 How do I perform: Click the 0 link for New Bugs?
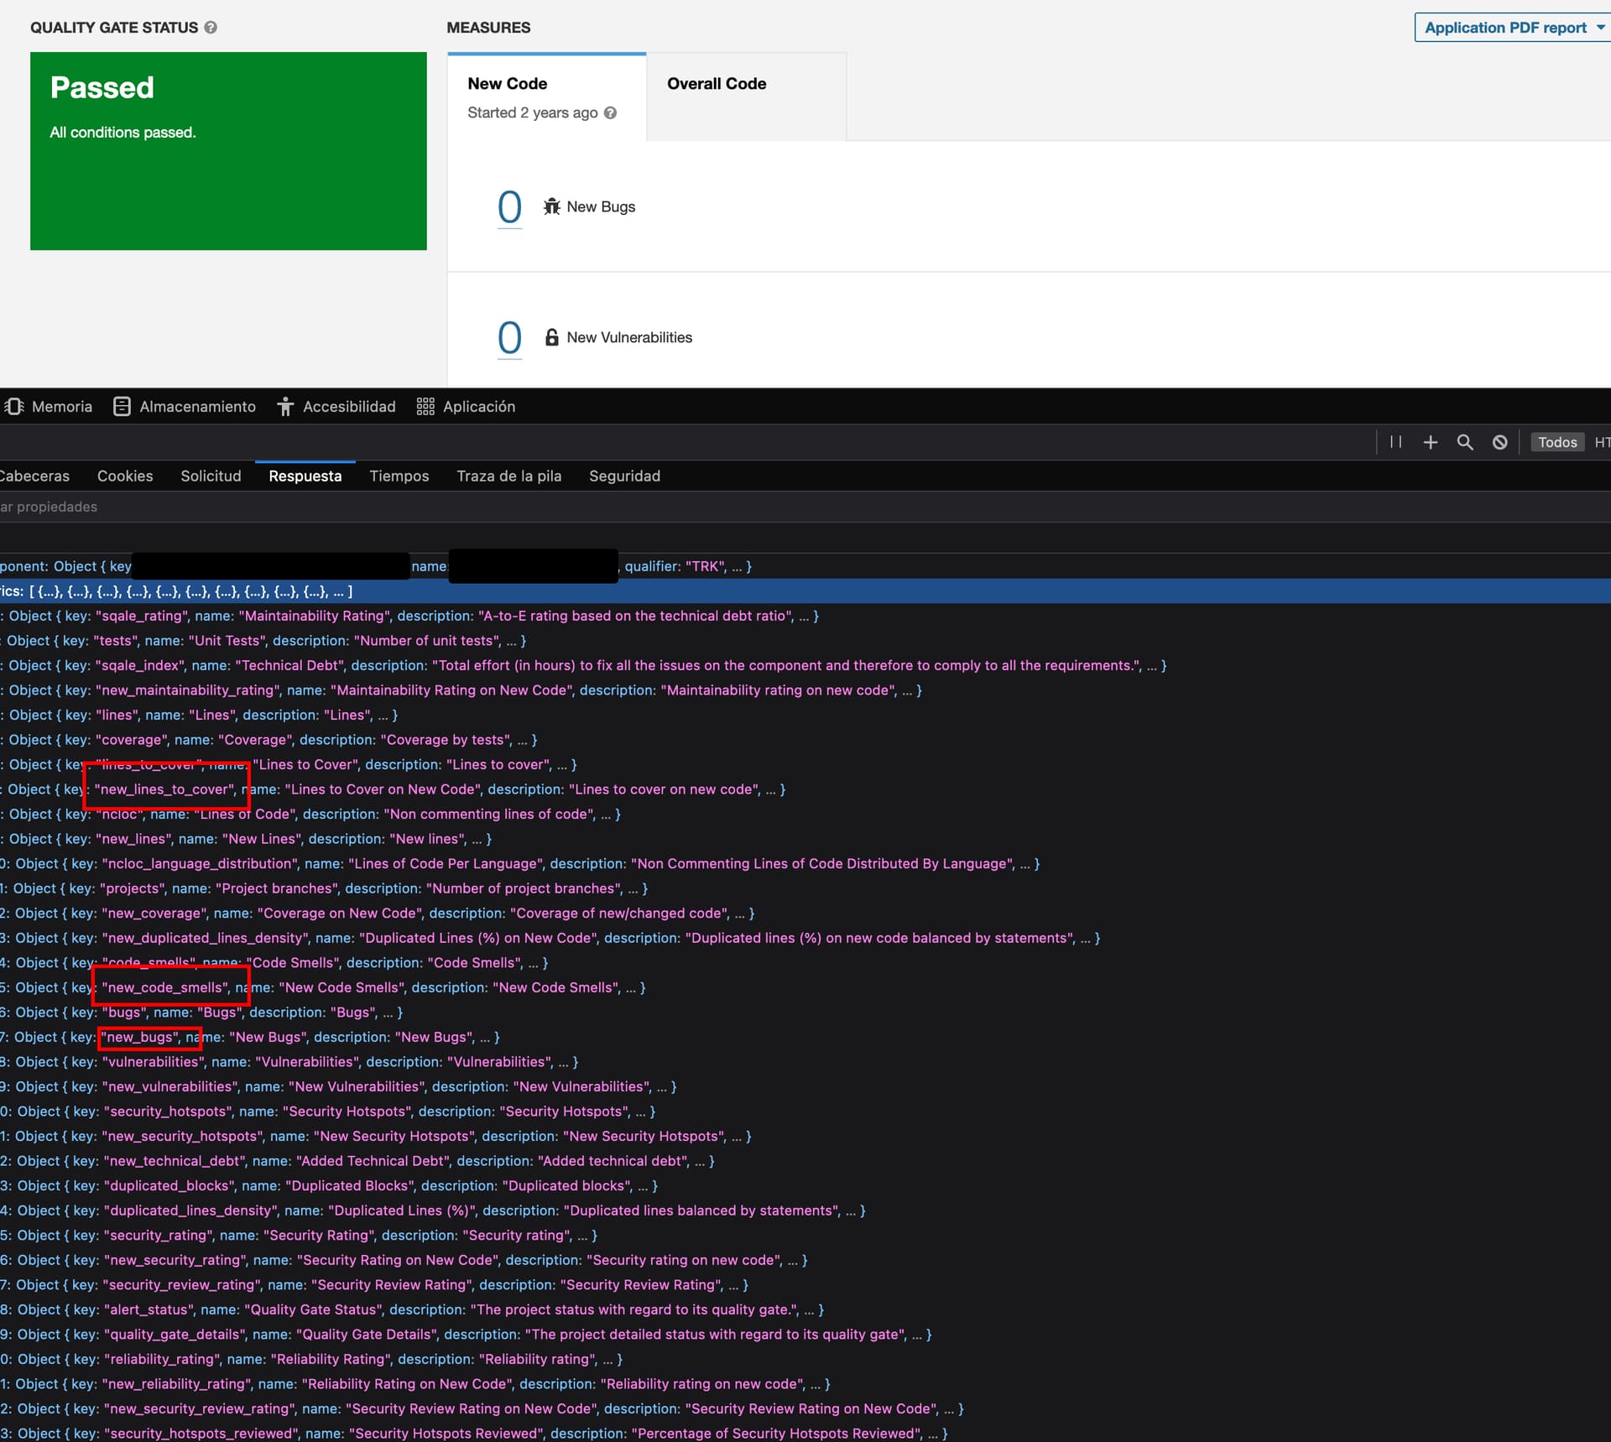tap(509, 206)
